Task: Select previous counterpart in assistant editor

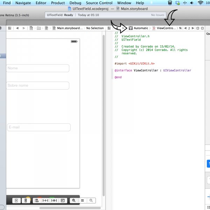Action: point(185,28)
